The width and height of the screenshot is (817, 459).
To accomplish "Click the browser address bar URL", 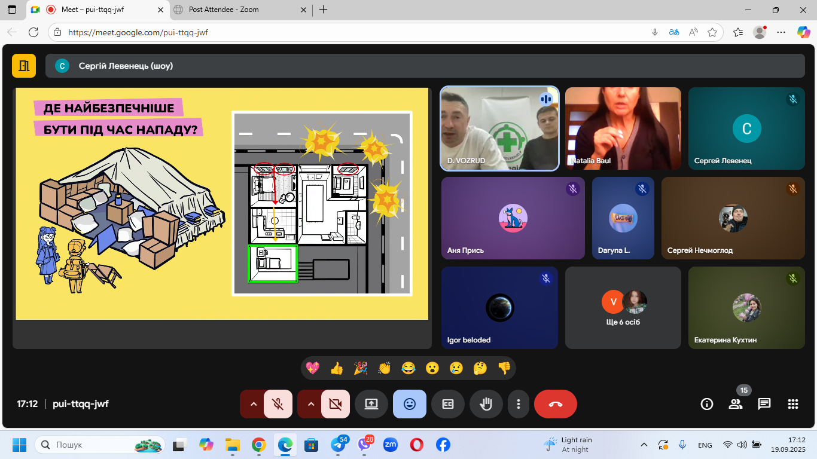I will click(x=138, y=32).
